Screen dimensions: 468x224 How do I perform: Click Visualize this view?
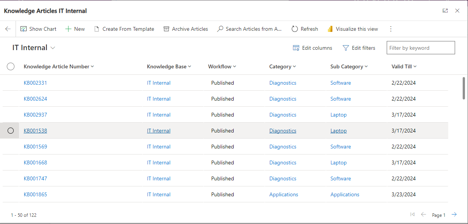click(353, 29)
